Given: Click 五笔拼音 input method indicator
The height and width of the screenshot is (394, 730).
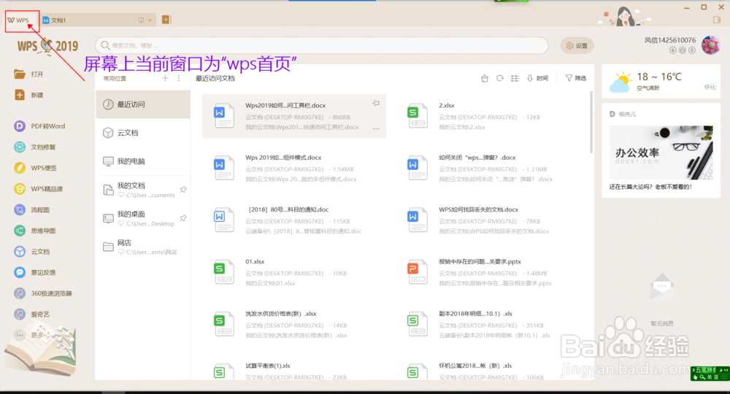Looking at the screenshot, I should coord(710,373).
